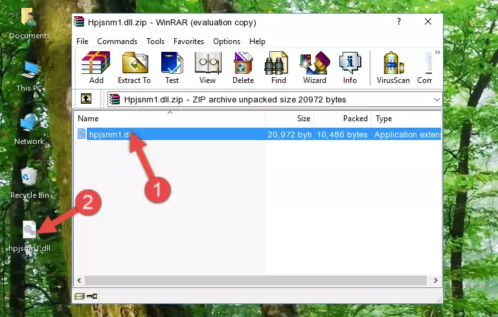
Task: Show archive Info
Action: (350, 67)
